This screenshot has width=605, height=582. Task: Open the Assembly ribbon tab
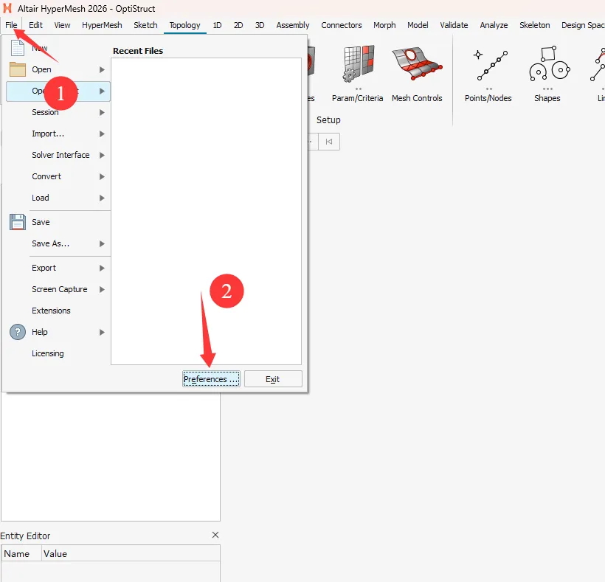292,25
